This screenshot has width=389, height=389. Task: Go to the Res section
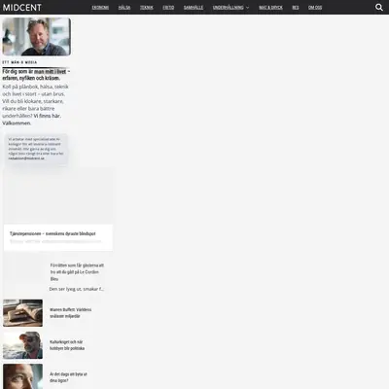(x=296, y=8)
